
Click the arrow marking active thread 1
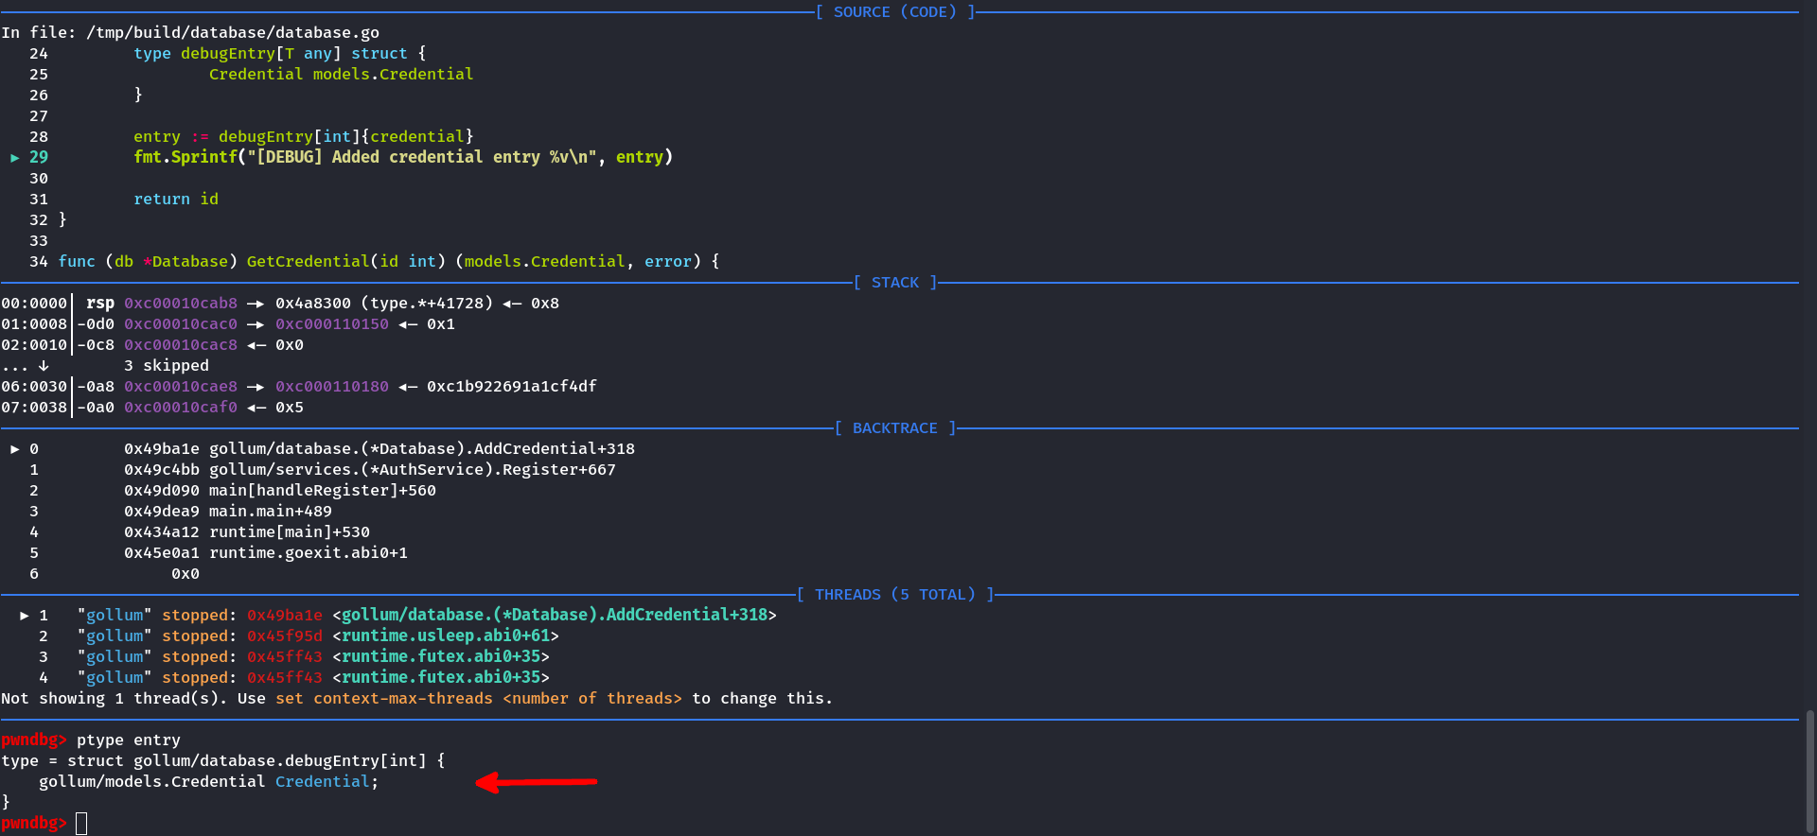25,616
